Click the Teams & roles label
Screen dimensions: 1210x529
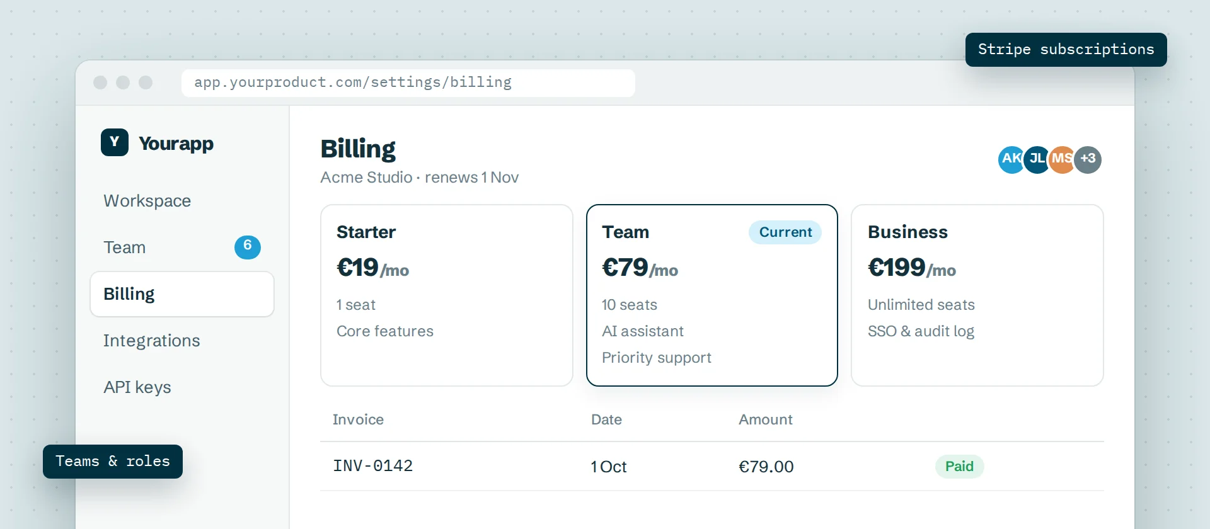tap(113, 462)
